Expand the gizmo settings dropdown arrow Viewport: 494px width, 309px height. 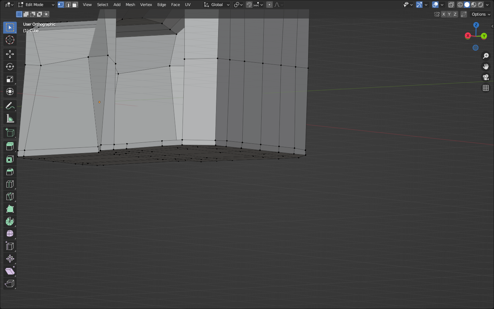426,5
